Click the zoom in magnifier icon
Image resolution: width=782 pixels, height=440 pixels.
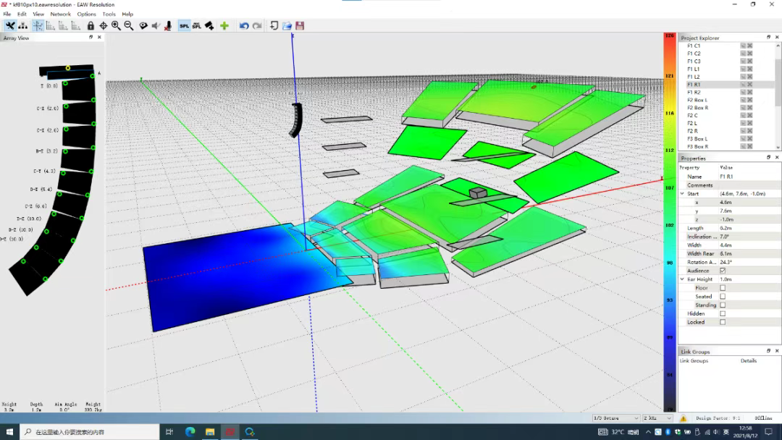tap(116, 25)
